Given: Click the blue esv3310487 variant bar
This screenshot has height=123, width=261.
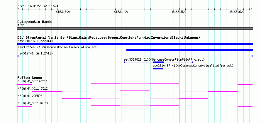Looking at the screenshot, I should pyautogui.click(x=158, y=69).
